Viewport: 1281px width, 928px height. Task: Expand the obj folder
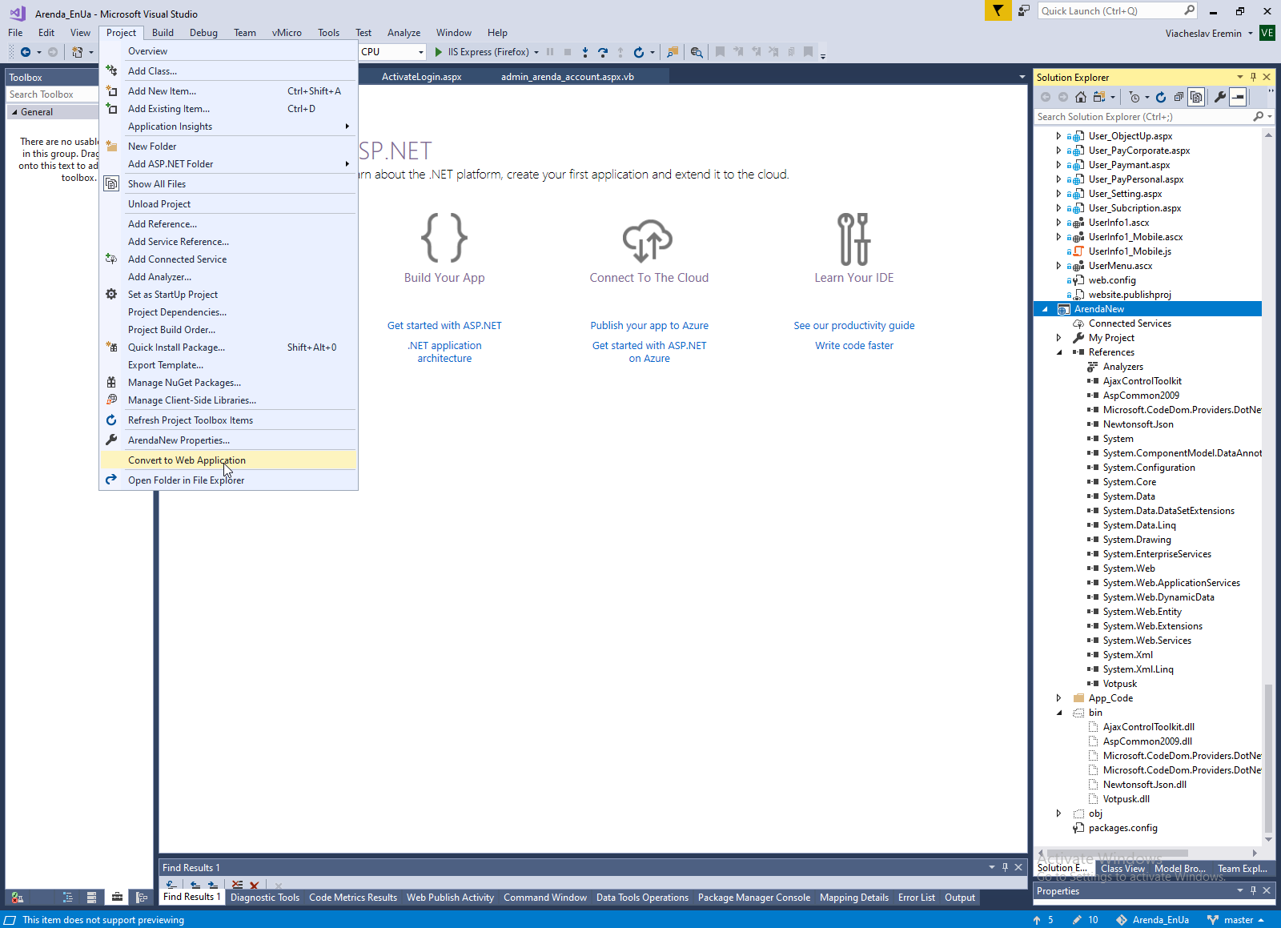coord(1058,814)
